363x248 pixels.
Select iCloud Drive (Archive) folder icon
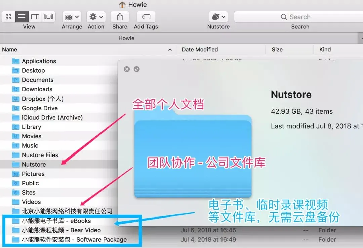click(16, 118)
